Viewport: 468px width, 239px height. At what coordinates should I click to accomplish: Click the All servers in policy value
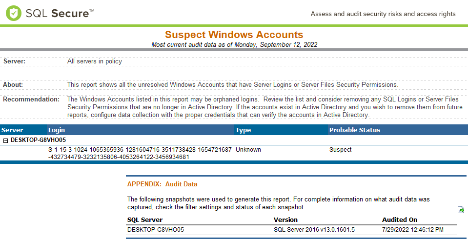click(x=95, y=61)
